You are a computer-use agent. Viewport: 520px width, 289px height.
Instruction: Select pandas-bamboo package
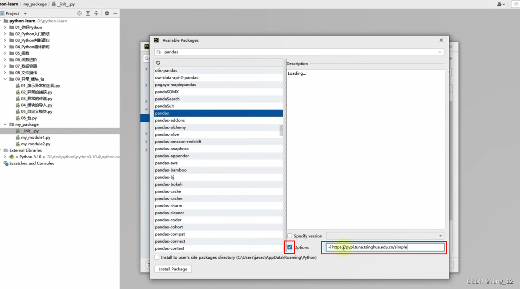(x=218, y=170)
